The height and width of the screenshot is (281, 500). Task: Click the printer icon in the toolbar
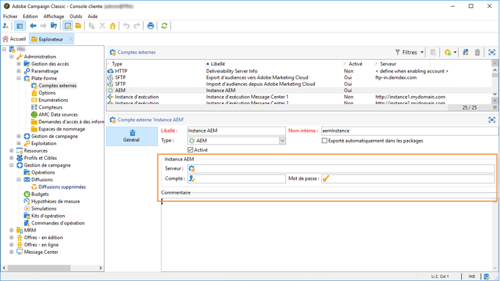(151, 26)
